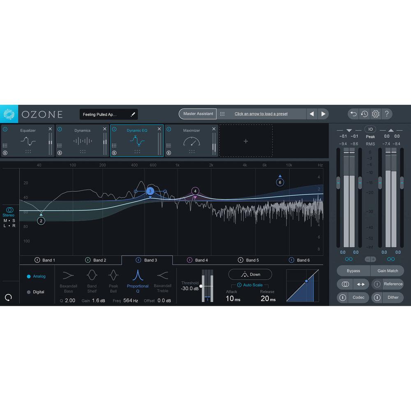Click the Master Assistant button
This screenshot has width=411, height=411.
[197, 114]
